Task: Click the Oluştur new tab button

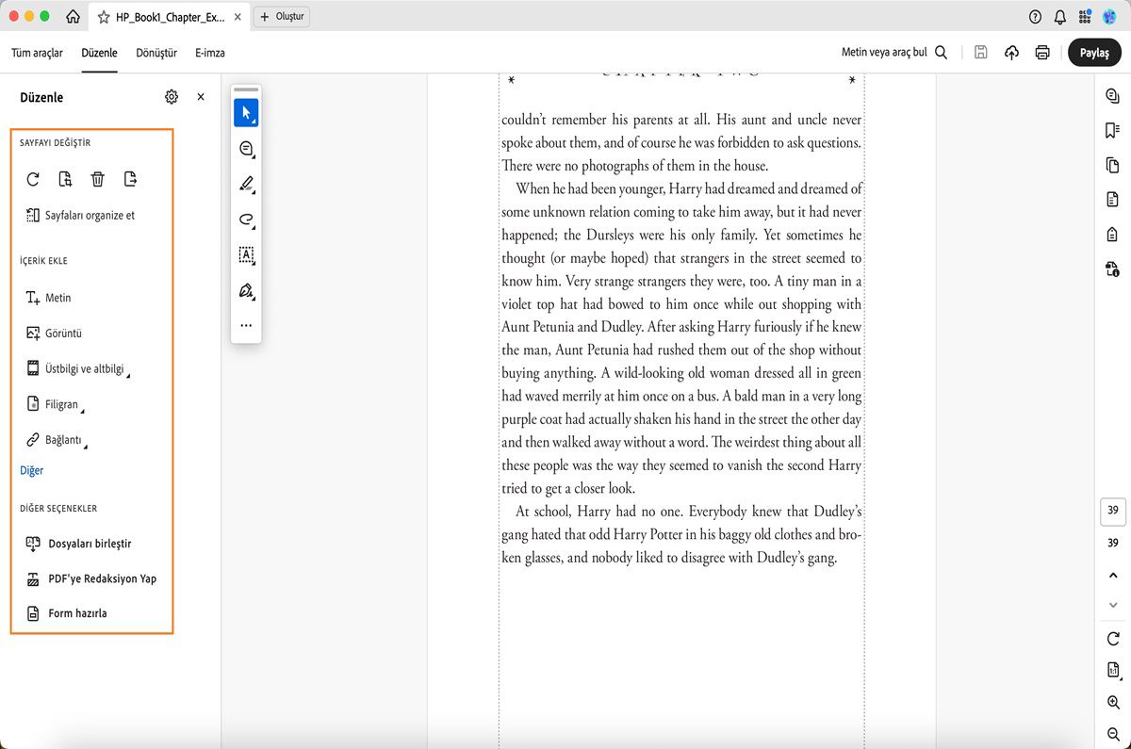Action: pos(283,17)
